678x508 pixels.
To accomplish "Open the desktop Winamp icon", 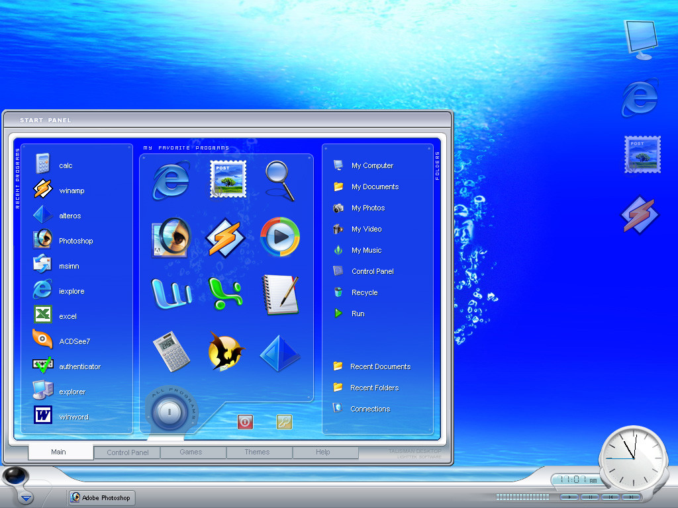I will (x=640, y=215).
